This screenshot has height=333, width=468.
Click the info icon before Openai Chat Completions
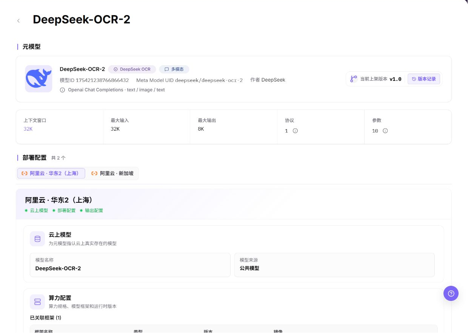coord(62,90)
